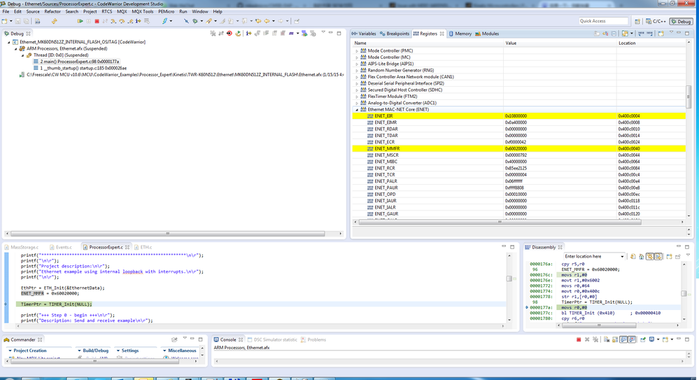Click Refresh Disassembly view icon
The image size is (699, 380).
tap(633, 256)
